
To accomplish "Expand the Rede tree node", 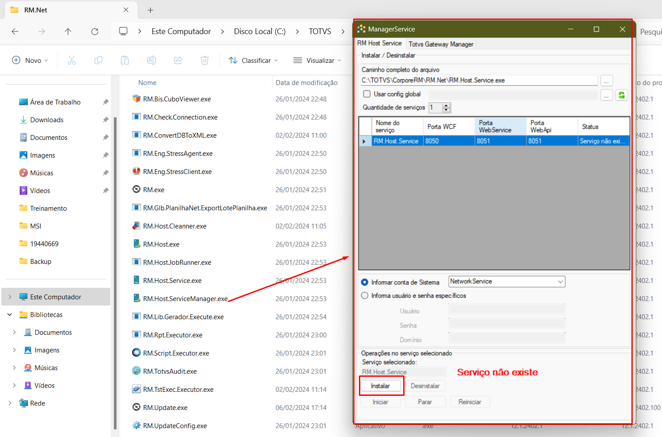I will (10, 403).
